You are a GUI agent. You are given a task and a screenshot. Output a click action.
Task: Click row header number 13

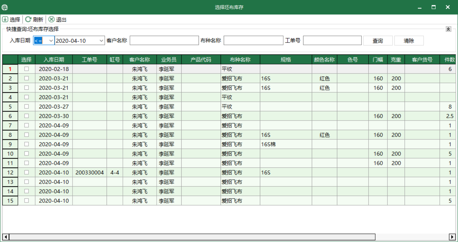point(10,182)
